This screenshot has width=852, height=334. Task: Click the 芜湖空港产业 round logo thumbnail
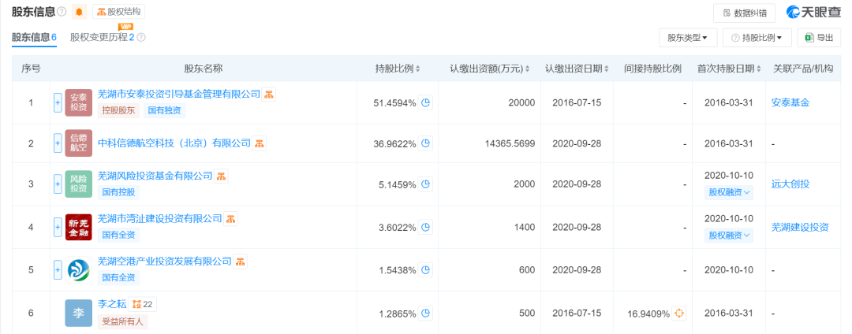pyautogui.click(x=79, y=269)
